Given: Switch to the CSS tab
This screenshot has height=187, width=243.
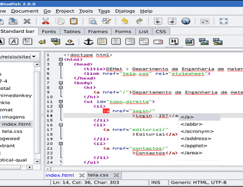Looking at the screenshot, I should coord(161,31).
